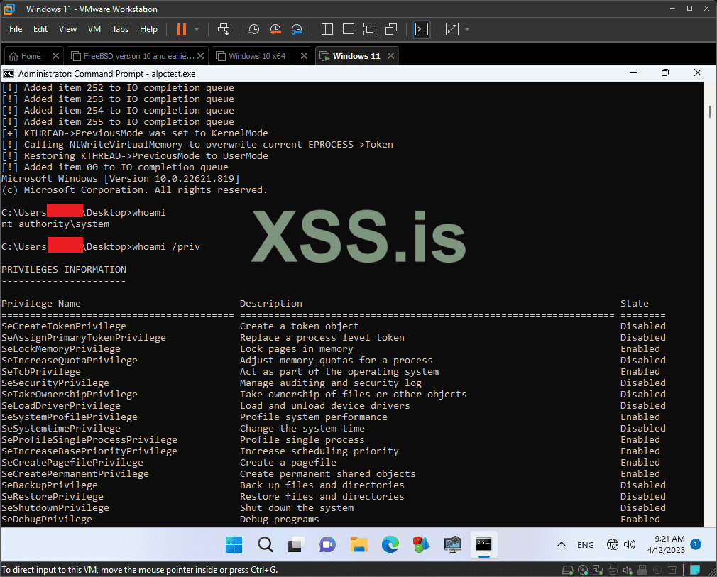
Task: Open the File menu
Action: [x=16, y=29]
